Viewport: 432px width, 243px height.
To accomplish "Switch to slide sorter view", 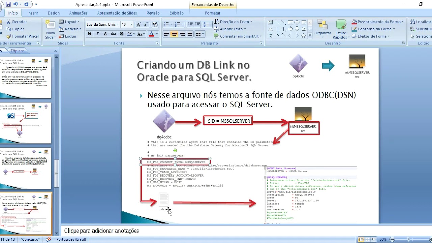I will pyautogui.click(x=368, y=239).
